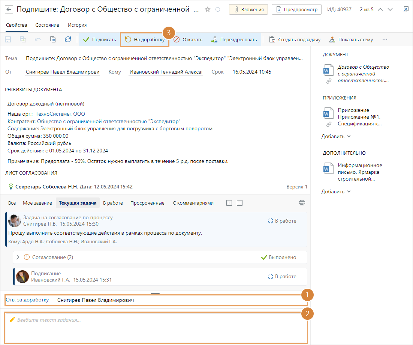This screenshot has height=345, width=413.
Task: Expand the Согласование (2) group
Action: point(18,257)
